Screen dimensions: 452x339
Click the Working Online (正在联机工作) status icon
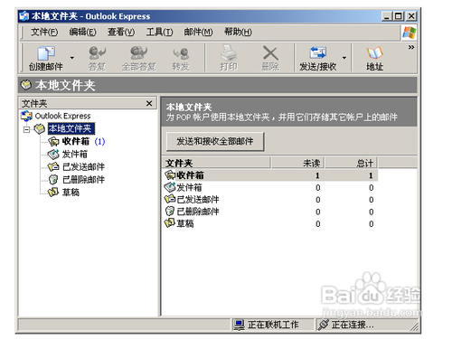(240, 325)
